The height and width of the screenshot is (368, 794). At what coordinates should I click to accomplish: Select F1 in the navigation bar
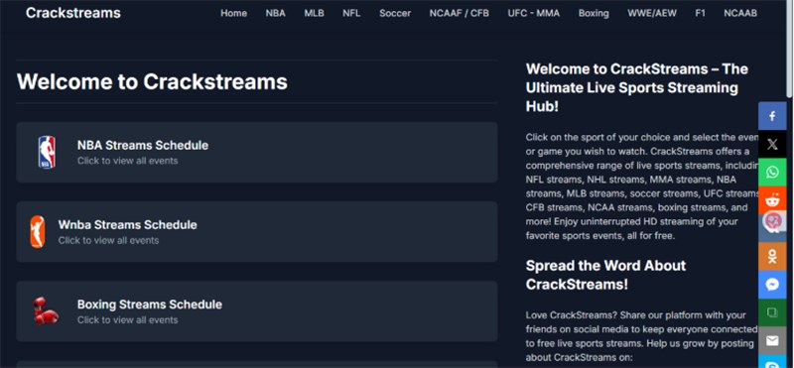coord(700,13)
